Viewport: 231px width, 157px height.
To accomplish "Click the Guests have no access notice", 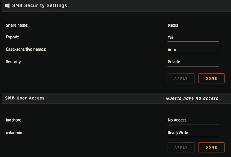I will click(x=193, y=98).
